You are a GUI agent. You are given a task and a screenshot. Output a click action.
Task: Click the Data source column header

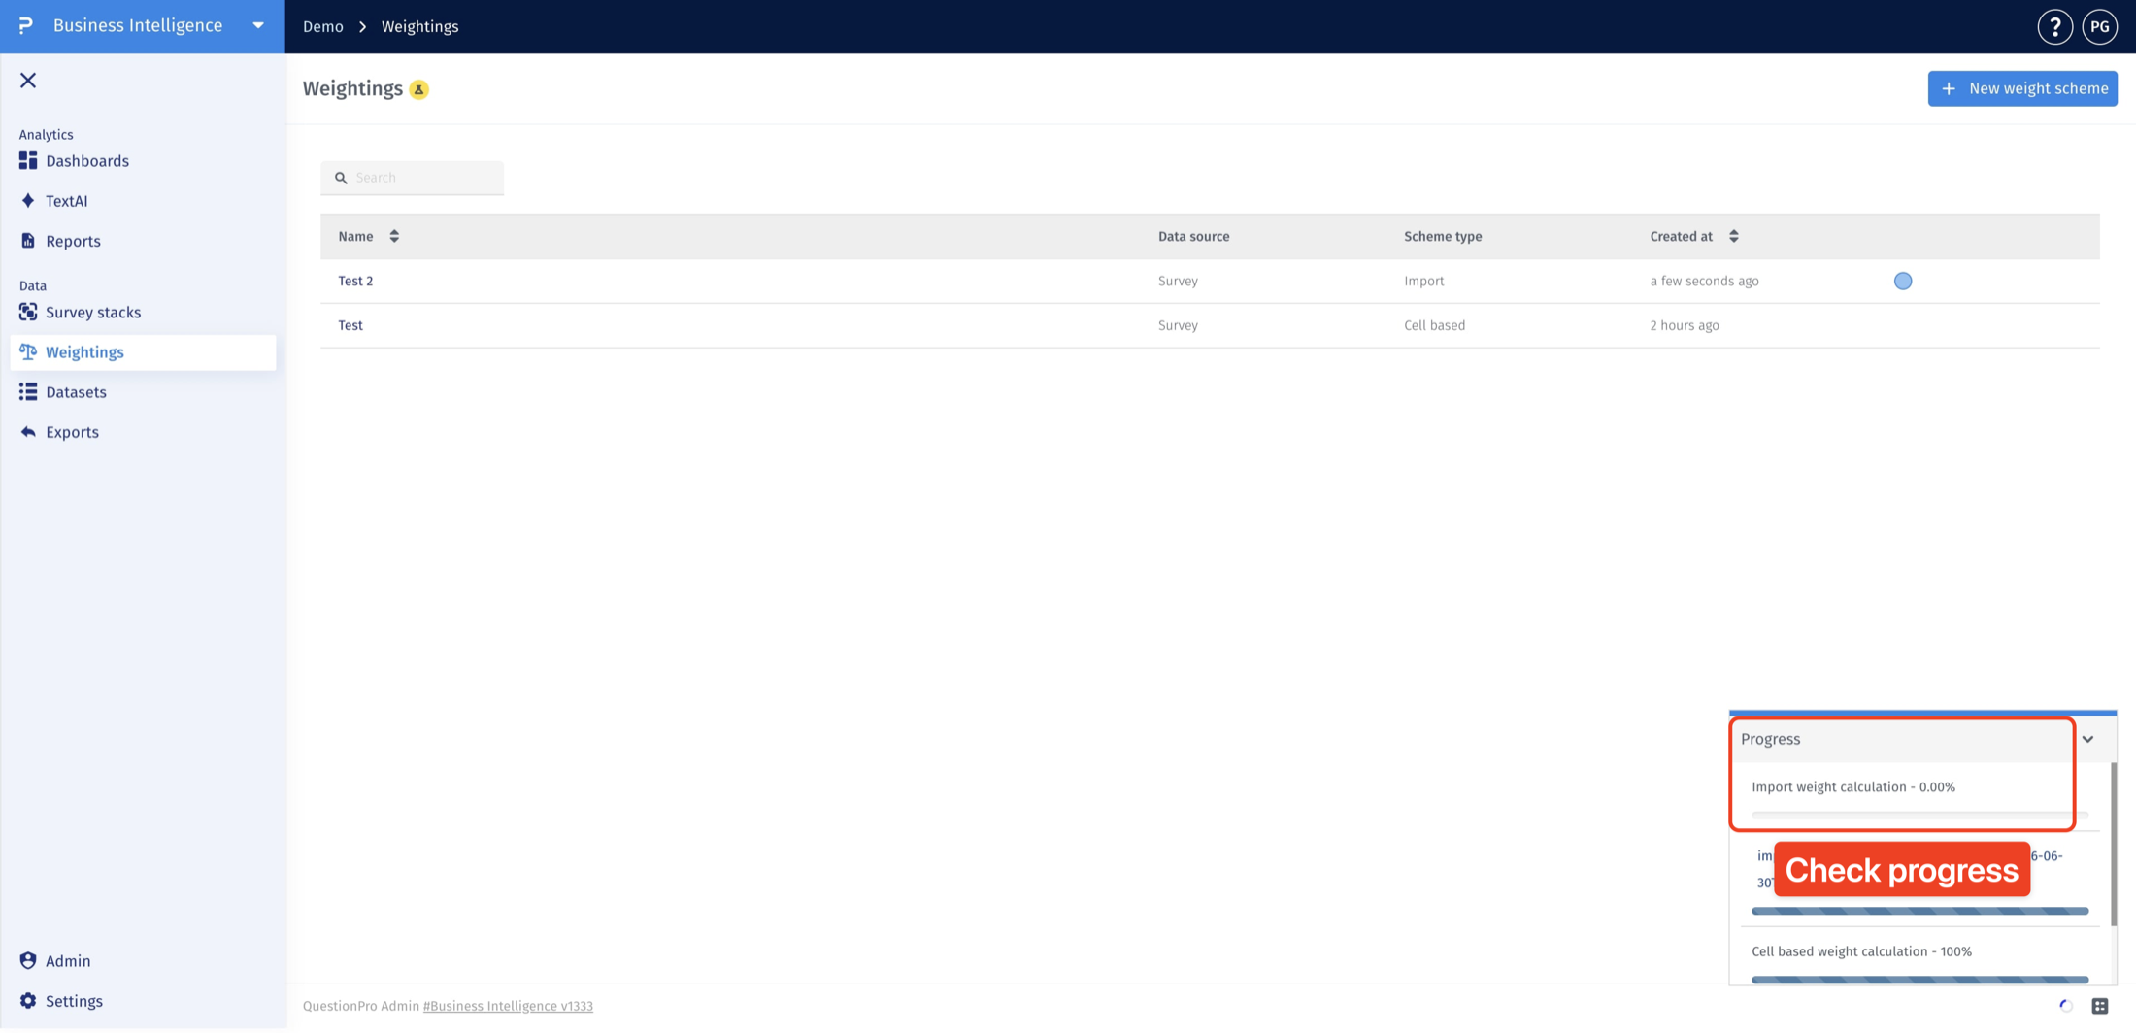tap(1193, 236)
